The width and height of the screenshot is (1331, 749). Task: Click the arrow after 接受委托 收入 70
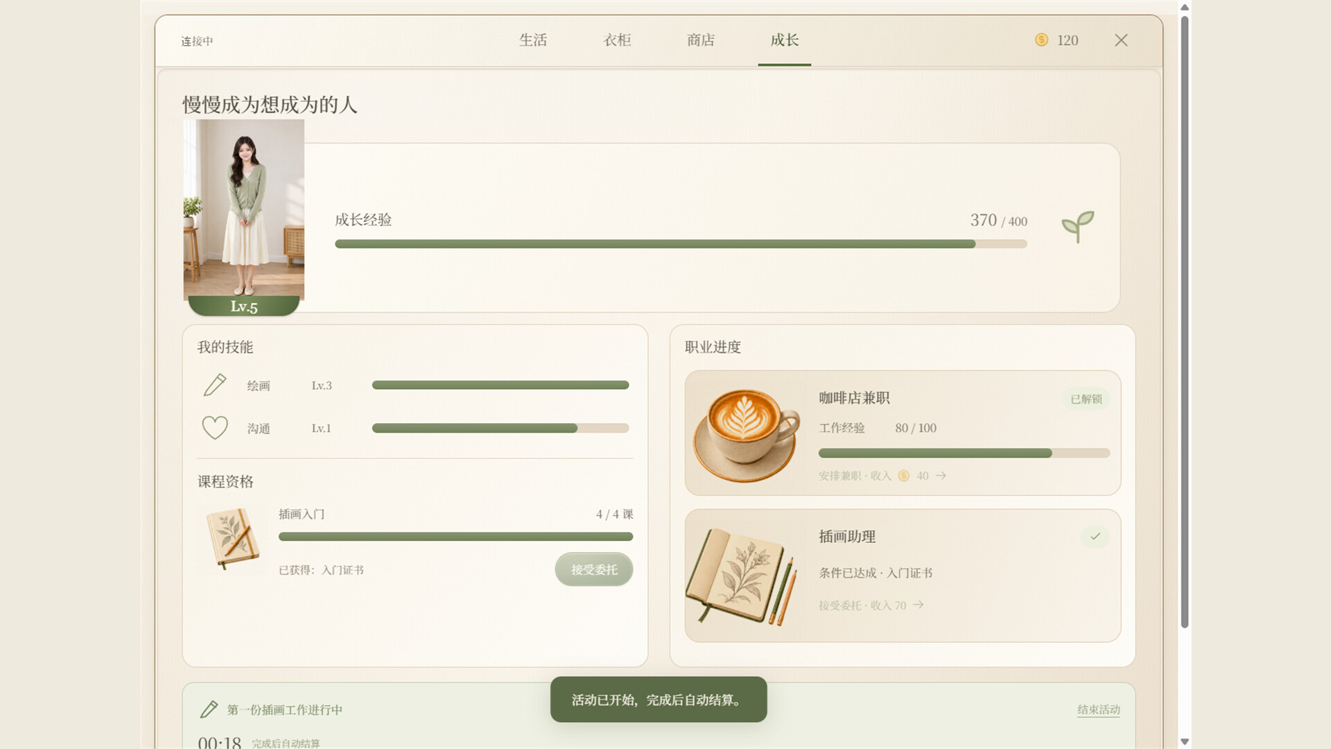pos(919,605)
